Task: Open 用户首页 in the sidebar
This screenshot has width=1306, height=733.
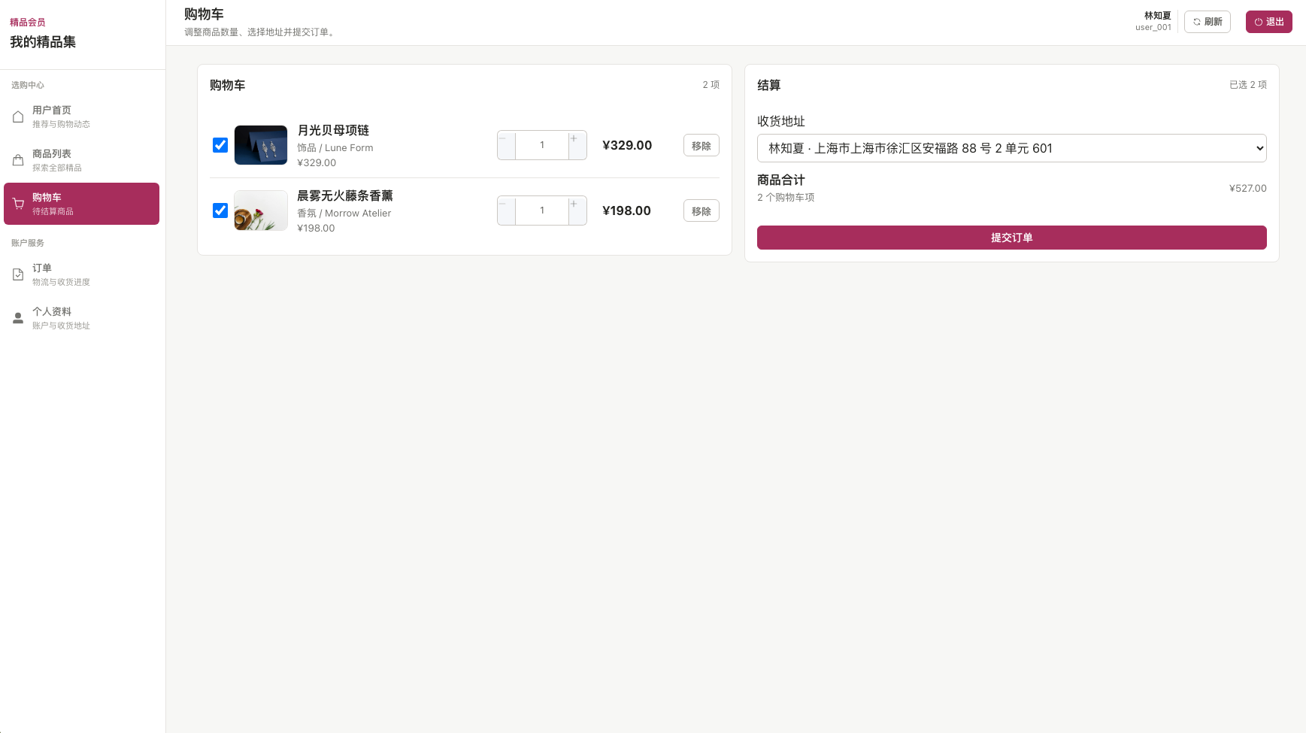Action: pyautogui.click(x=81, y=117)
